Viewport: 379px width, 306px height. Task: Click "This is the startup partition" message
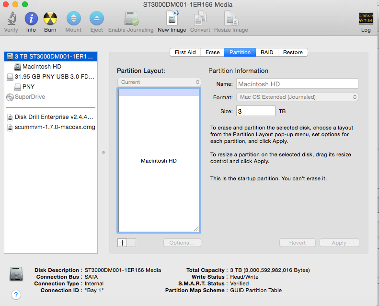coord(268,178)
